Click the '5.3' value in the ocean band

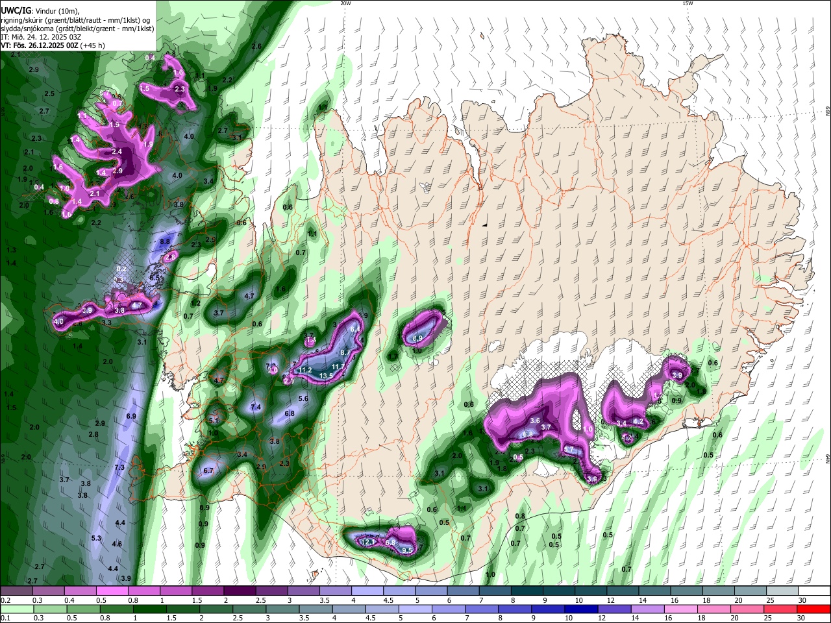[x=96, y=538]
